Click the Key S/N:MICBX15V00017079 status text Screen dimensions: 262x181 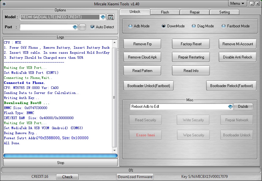(x=204, y=177)
